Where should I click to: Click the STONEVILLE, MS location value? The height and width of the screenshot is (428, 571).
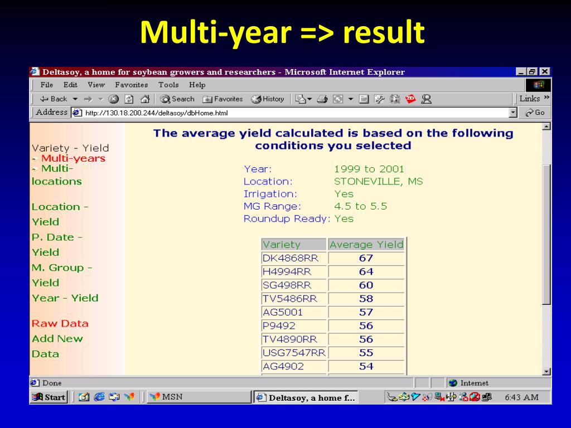click(x=379, y=181)
